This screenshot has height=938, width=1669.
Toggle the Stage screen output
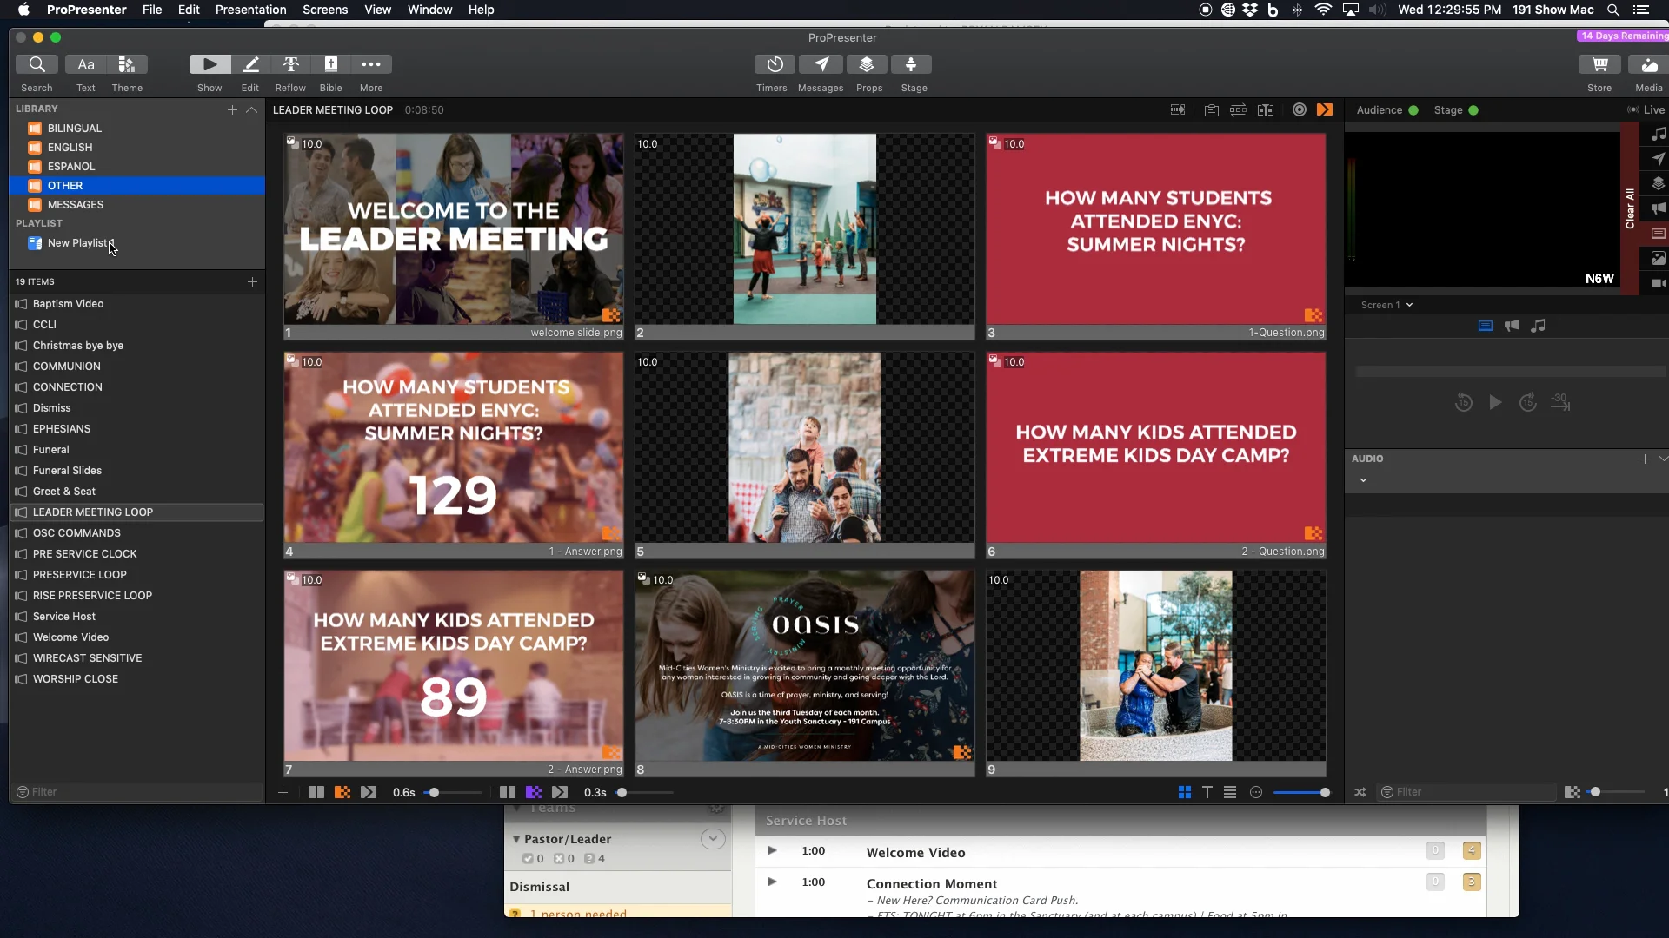click(1474, 110)
